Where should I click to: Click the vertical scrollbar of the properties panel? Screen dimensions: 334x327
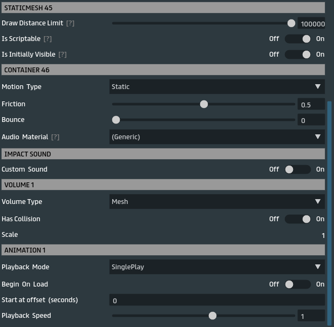pos(329,214)
